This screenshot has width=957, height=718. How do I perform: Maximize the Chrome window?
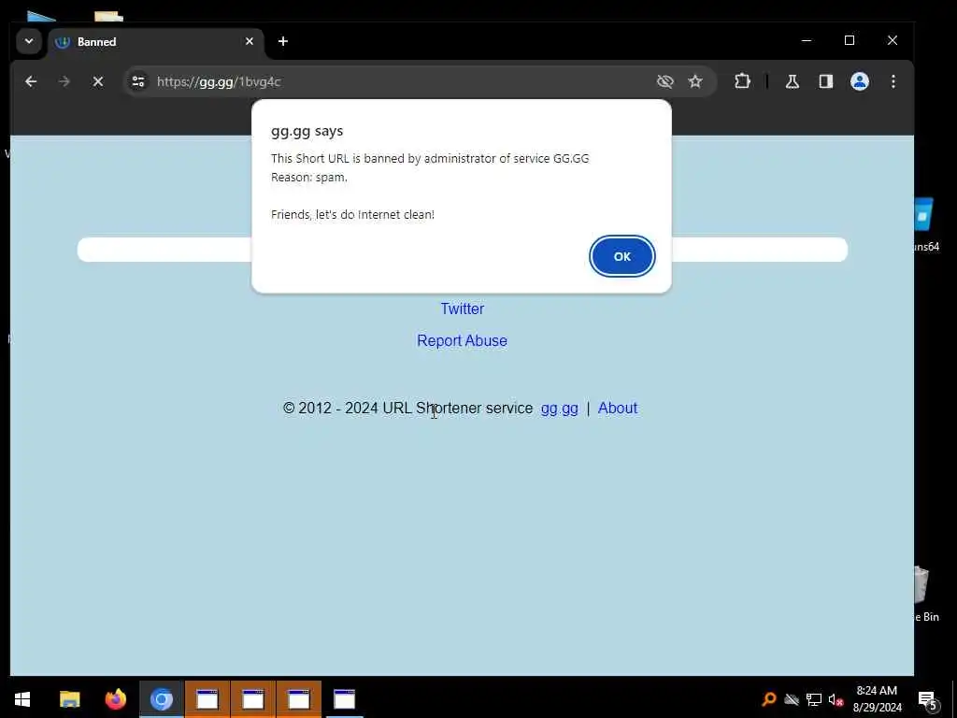[849, 40]
